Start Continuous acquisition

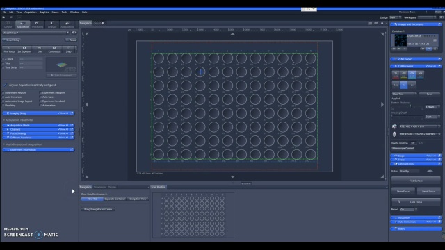pos(54,49)
